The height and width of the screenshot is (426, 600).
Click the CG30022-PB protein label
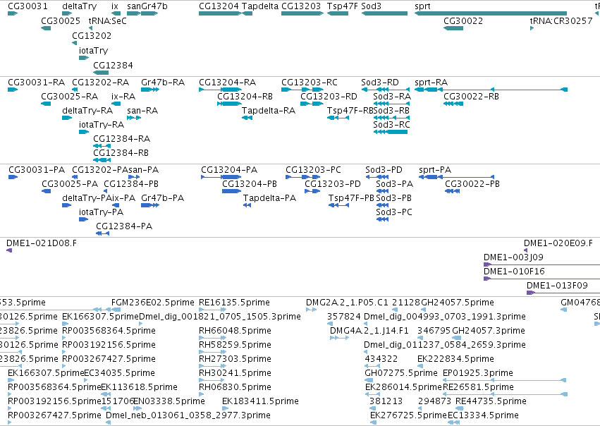(x=472, y=183)
